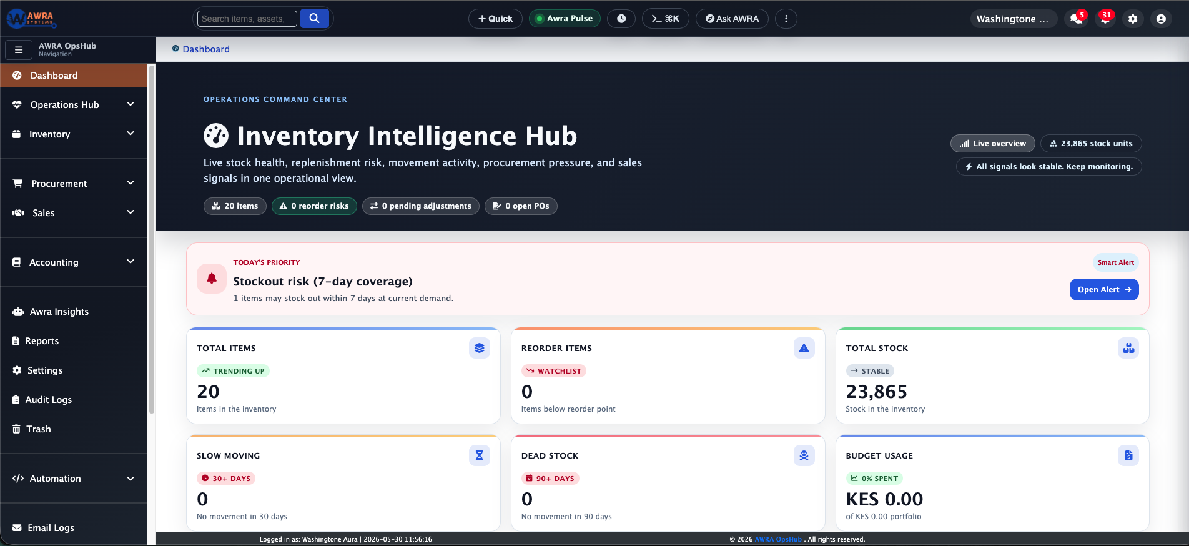Click in the search items input field

point(247,19)
